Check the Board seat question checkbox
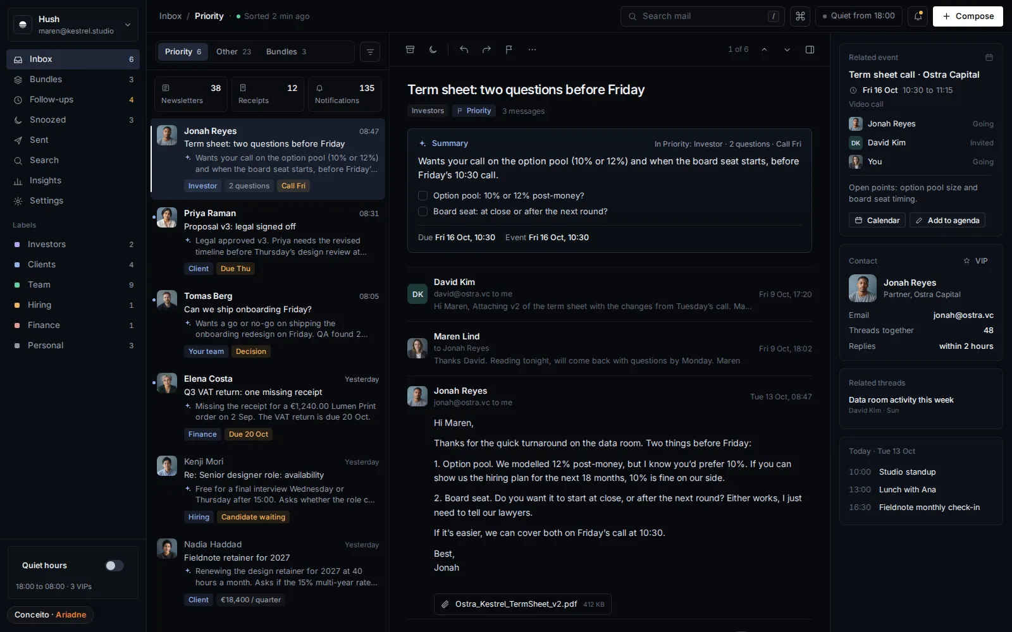This screenshot has width=1012, height=632. (423, 211)
